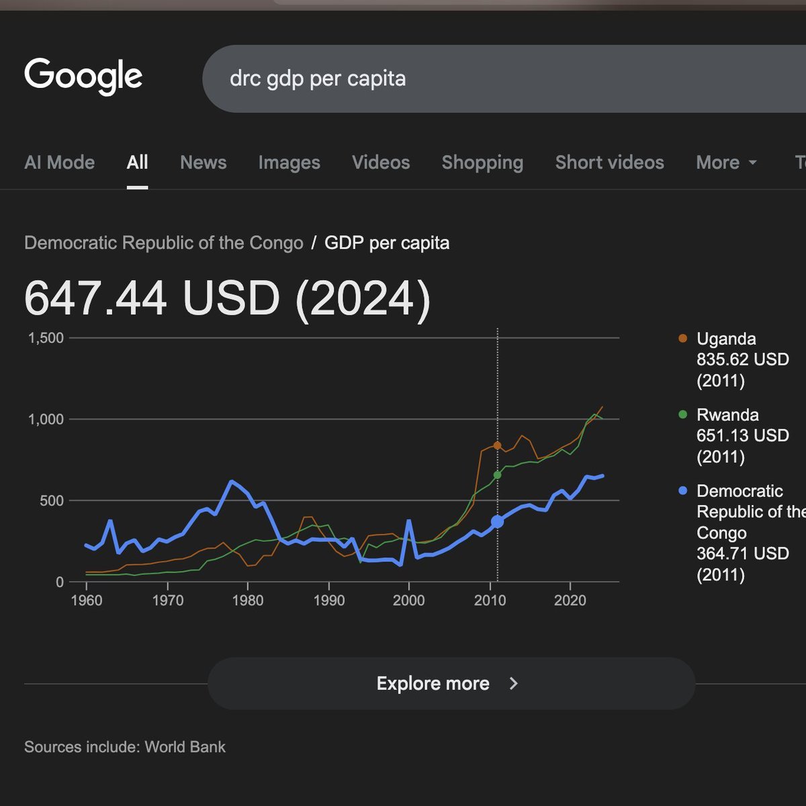Click the Explore more button

[451, 684]
